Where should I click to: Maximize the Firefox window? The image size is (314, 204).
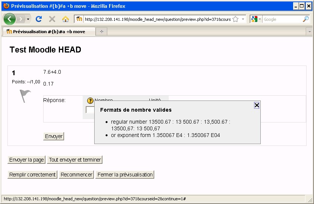[302, 6]
